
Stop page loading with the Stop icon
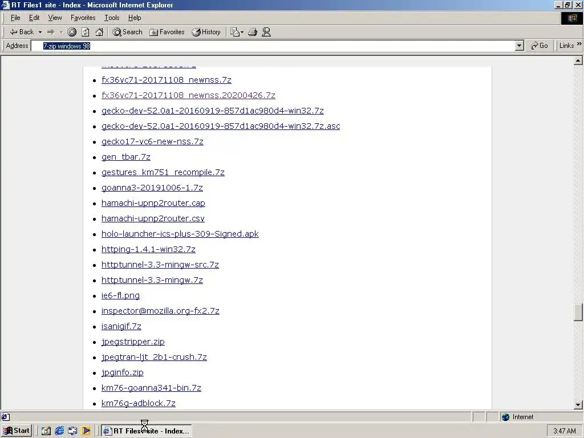72,32
